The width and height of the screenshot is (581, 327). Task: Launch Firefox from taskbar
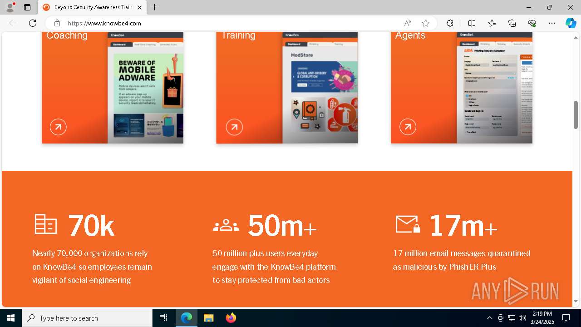(231, 318)
